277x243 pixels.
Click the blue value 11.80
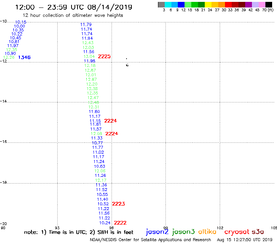pyautogui.click(x=94, y=111)
